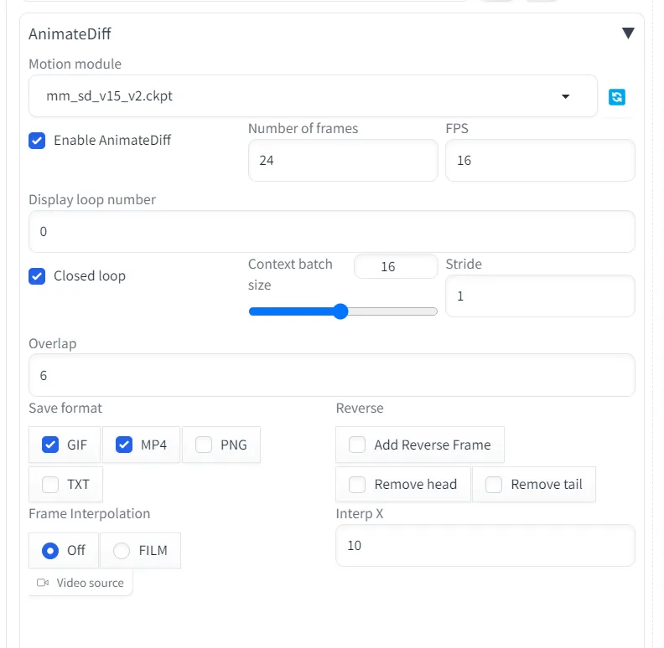Click the Number of frames field
The width and height of the screenshot is (664, 648).
(342, 160)
